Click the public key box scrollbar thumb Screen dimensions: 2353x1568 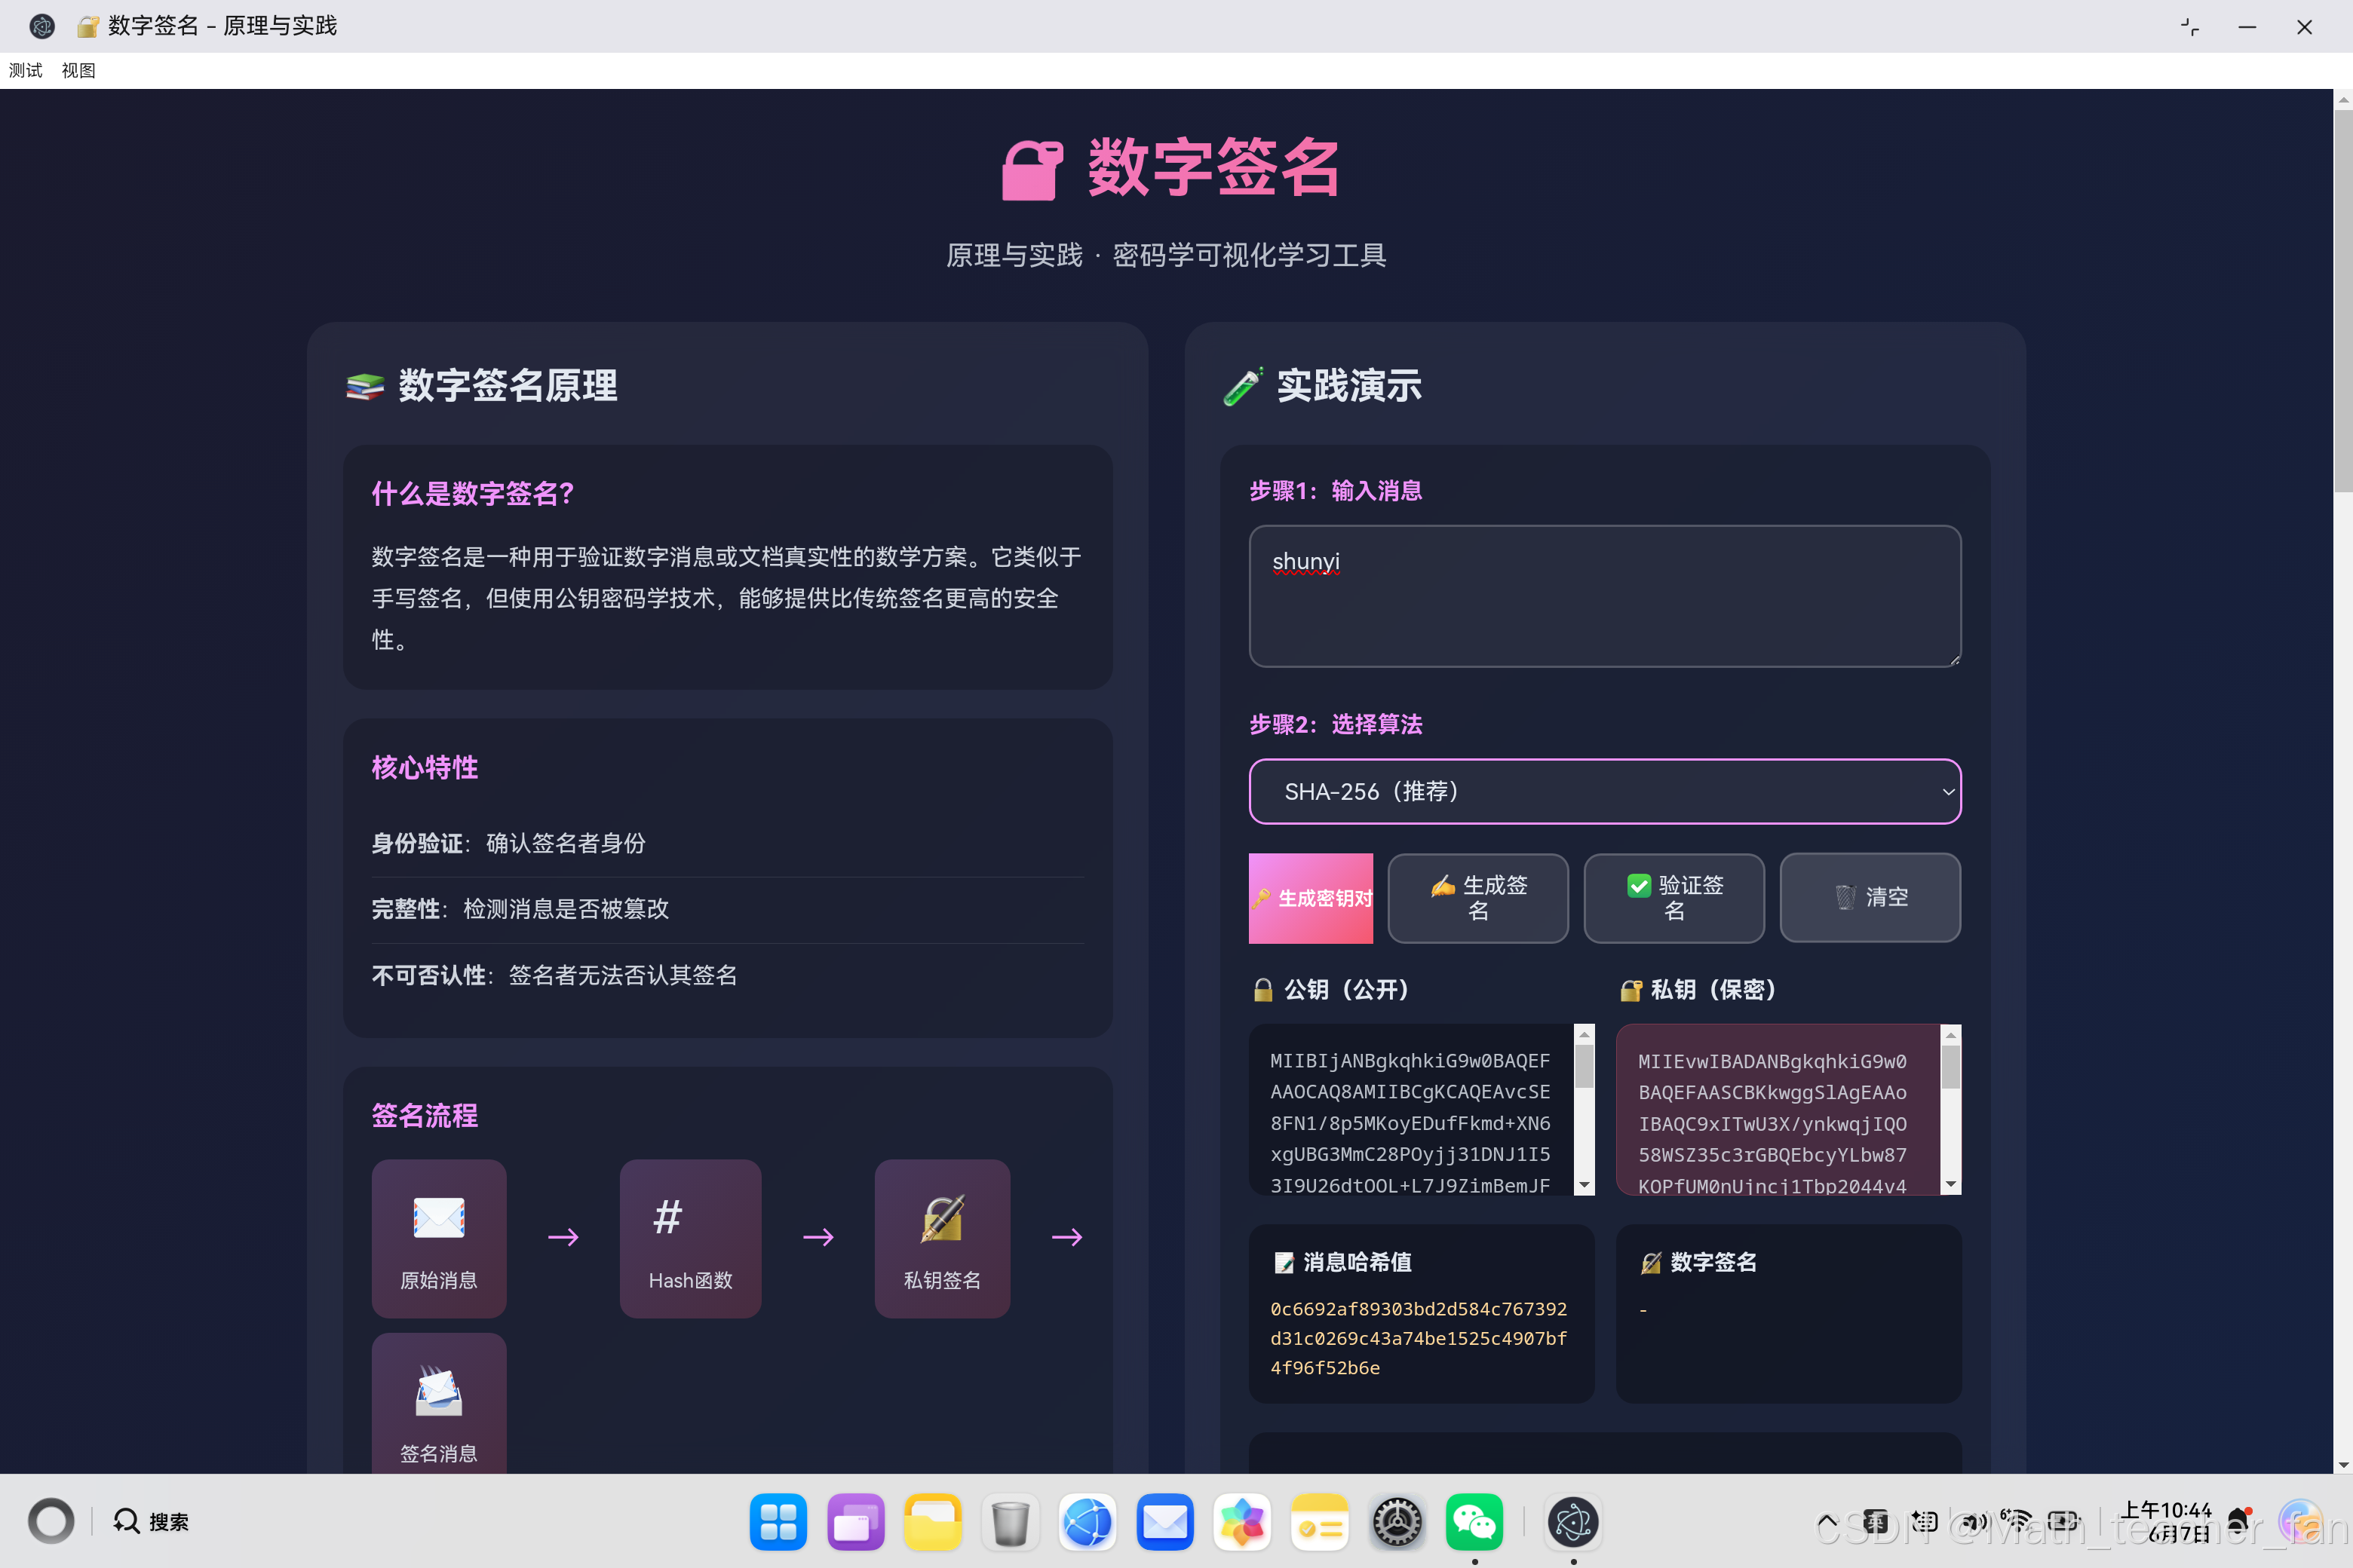[1585, 1066]
